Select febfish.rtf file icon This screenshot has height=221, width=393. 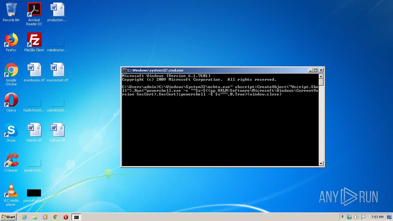point(34,133)
